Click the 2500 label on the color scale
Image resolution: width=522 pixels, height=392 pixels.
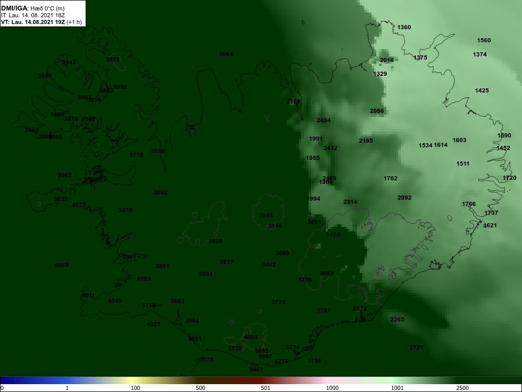tap(462, 388)
